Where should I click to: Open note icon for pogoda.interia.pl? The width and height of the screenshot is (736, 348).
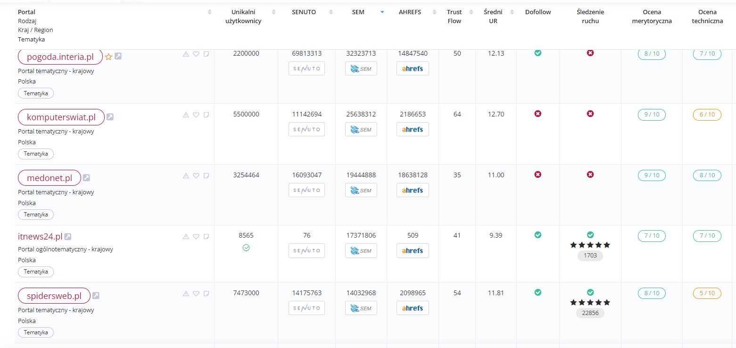[x=206, y=54]
